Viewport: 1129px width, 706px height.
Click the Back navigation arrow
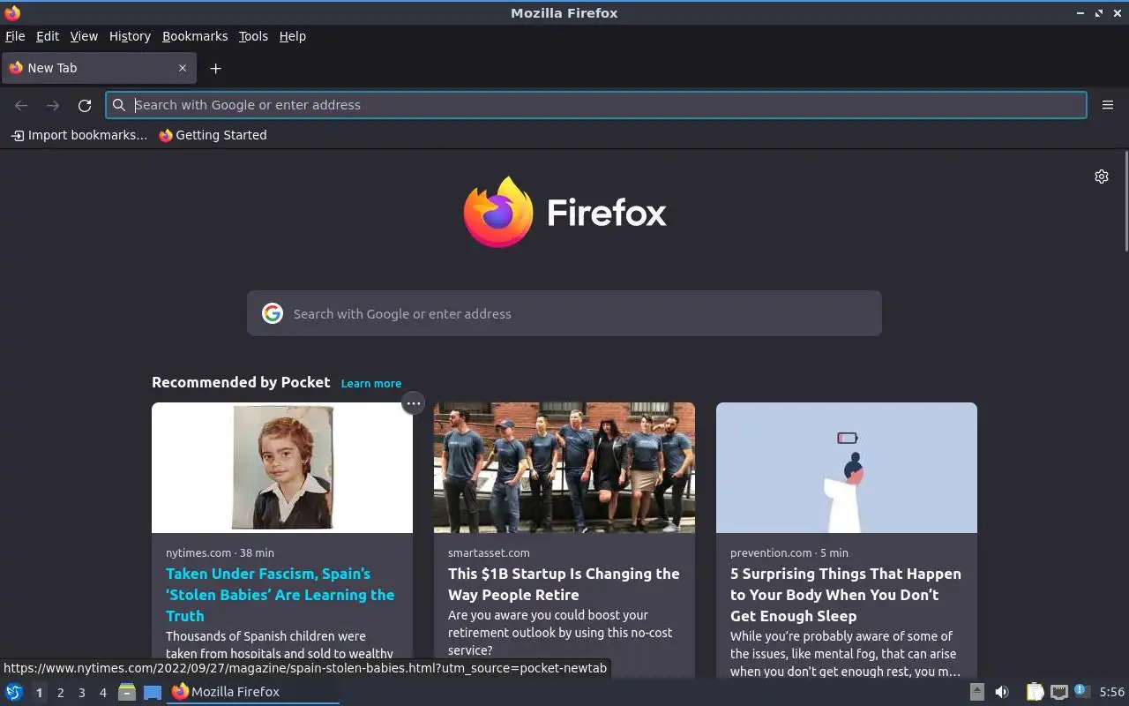click(x=21, y=105)
